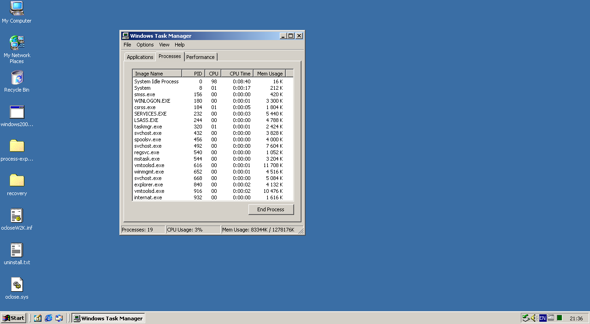Click the safely remove hardware tray icon

(x=526, y=318)
